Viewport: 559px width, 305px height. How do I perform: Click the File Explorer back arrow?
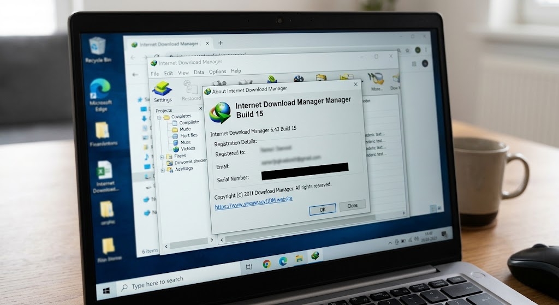(135, 74)
